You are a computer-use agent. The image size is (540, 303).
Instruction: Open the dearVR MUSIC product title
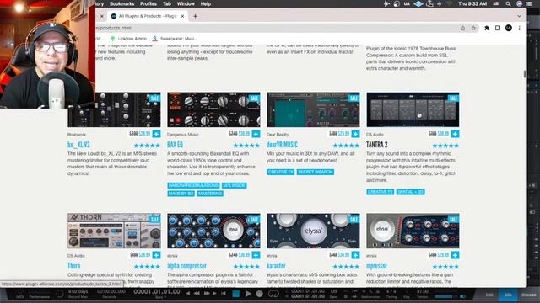[282, 145]
